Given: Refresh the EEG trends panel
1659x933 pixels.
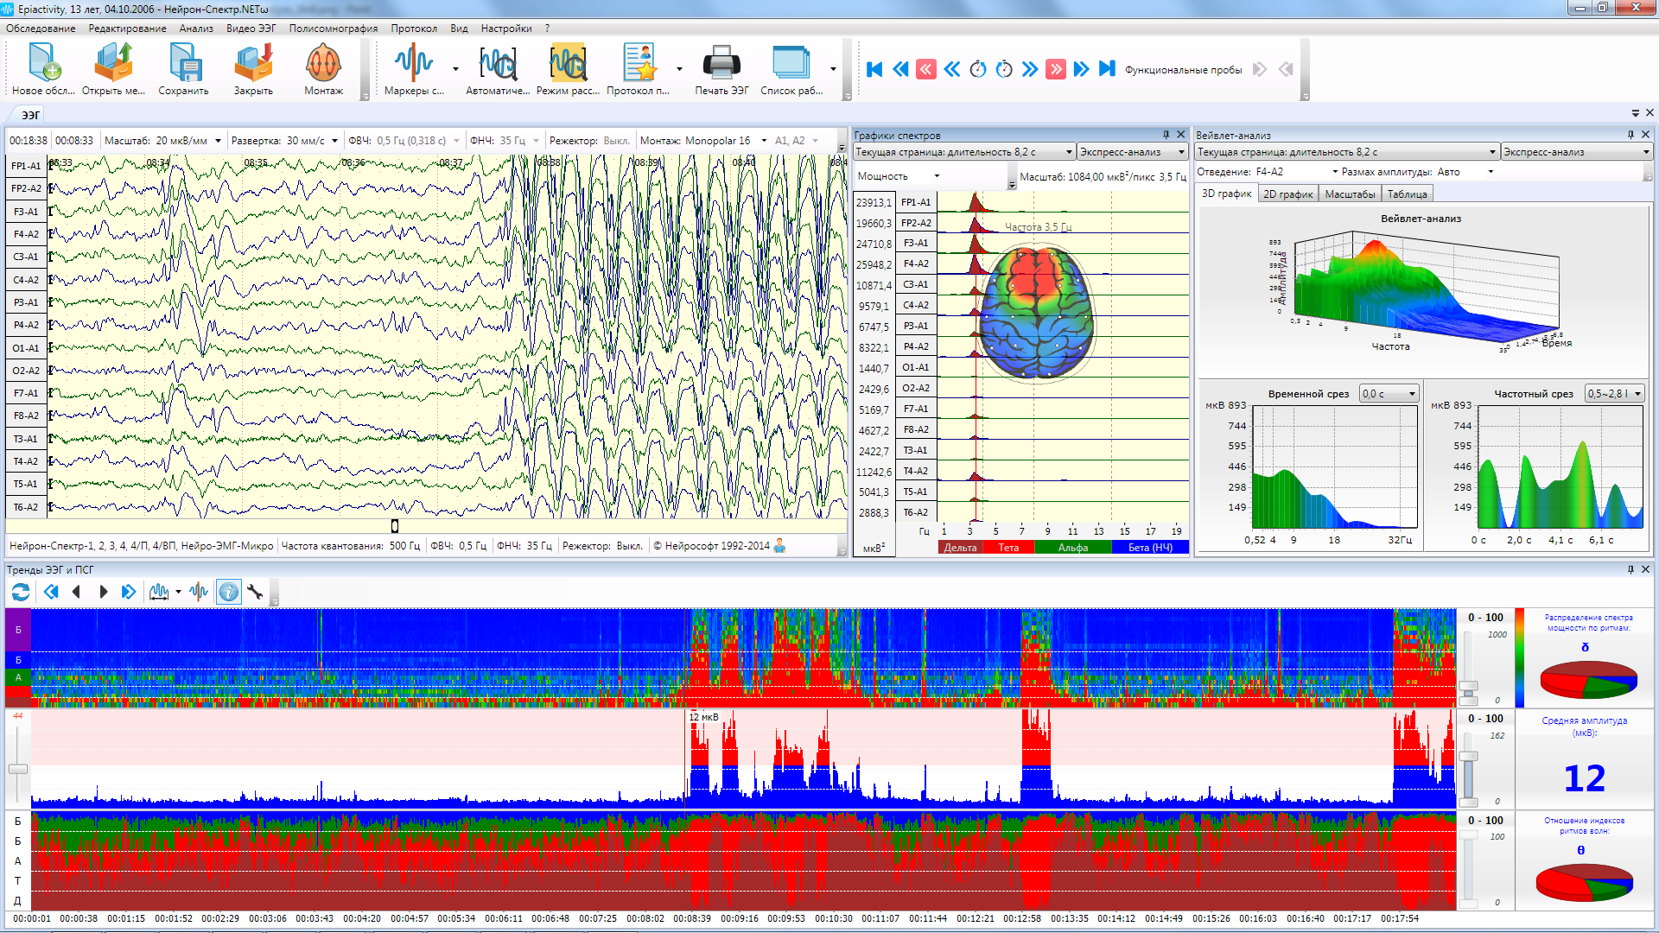Looking at the screenshot, I should click(21, 592).
